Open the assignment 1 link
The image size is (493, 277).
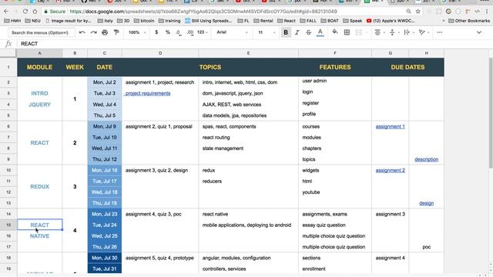(391, 126)
